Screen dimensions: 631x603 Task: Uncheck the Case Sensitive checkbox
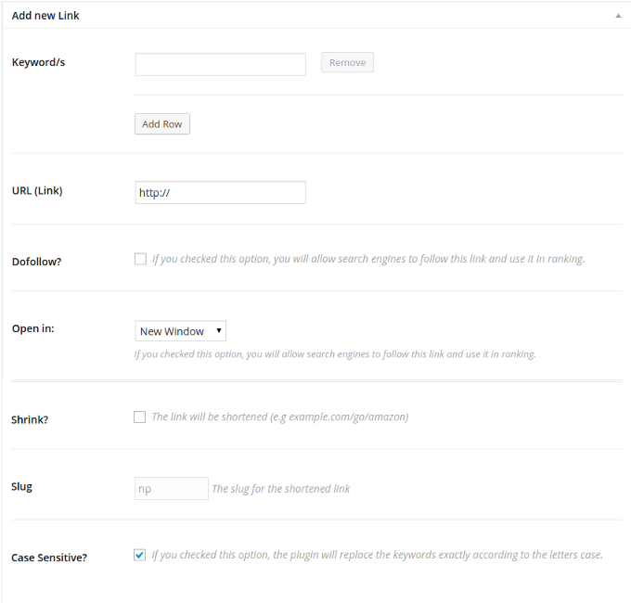coord(139,555)
